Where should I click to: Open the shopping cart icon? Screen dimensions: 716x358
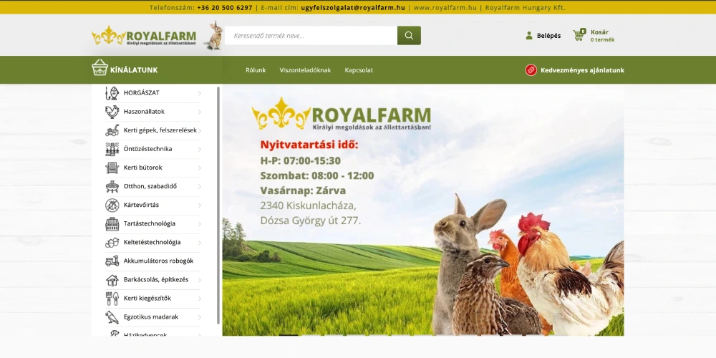[x=579, y=35]
